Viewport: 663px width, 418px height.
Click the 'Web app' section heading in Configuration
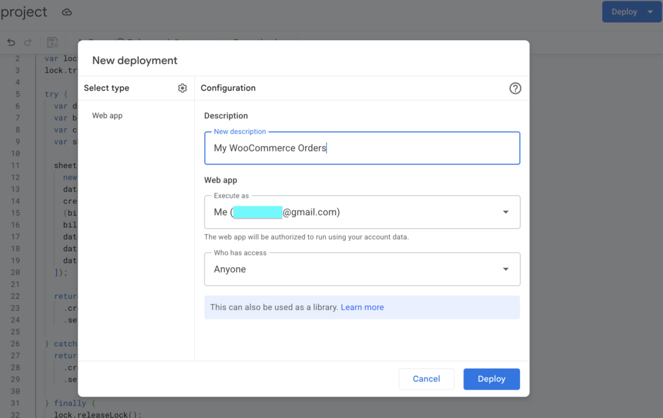(221, 180)
